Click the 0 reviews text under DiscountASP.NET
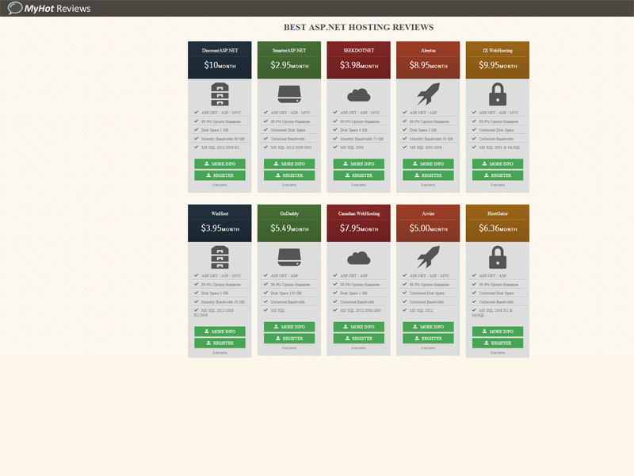 [x=220, y=185]
